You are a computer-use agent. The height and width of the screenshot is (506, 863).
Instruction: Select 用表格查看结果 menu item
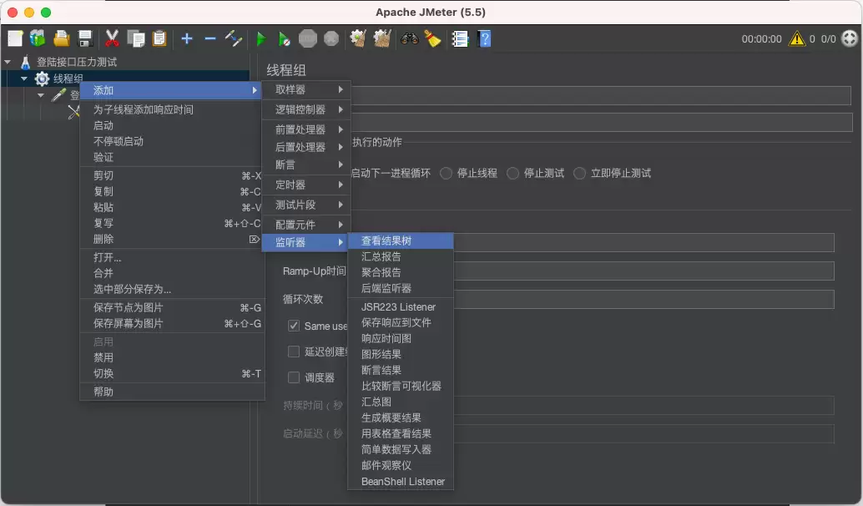[x=401, y=434]
